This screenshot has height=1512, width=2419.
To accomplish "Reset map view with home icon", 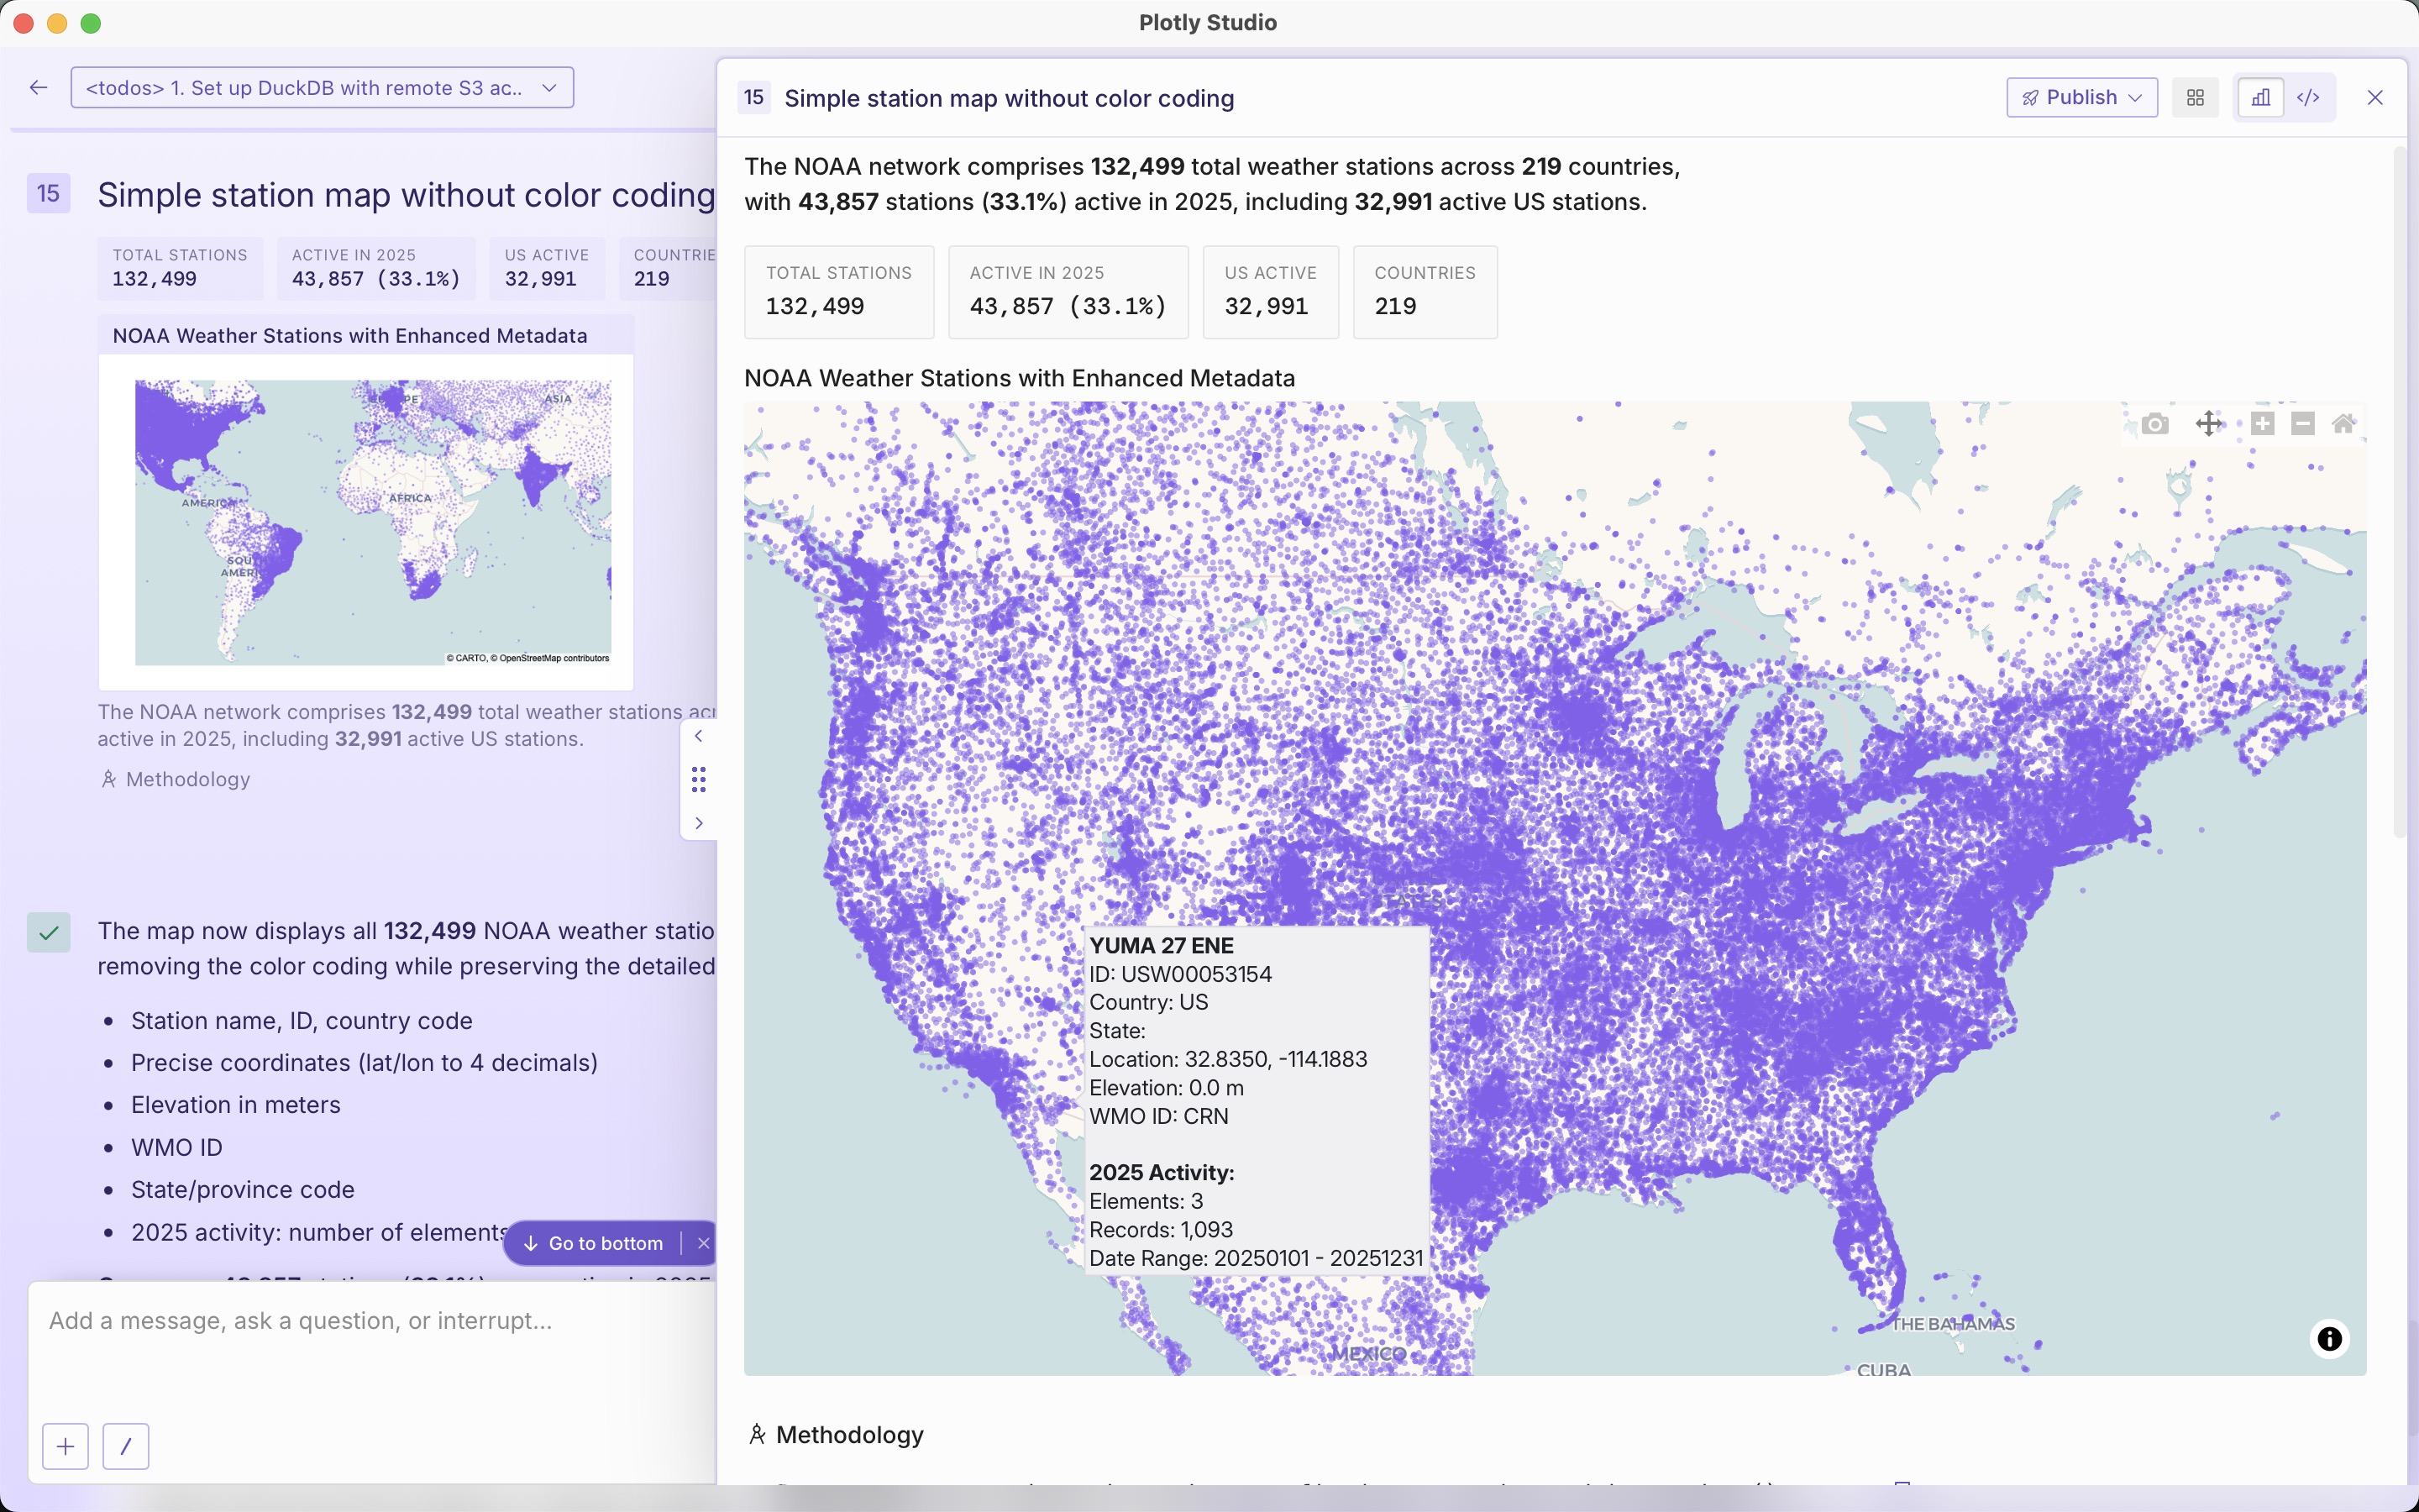I will (x=2344, y=424).
